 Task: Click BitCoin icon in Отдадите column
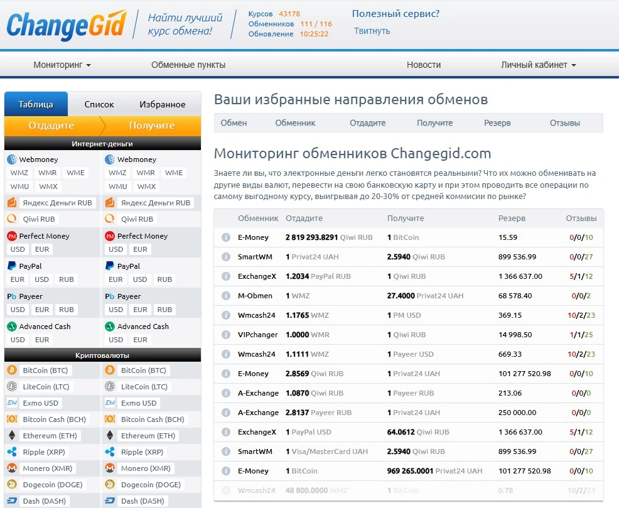point(12,370)
